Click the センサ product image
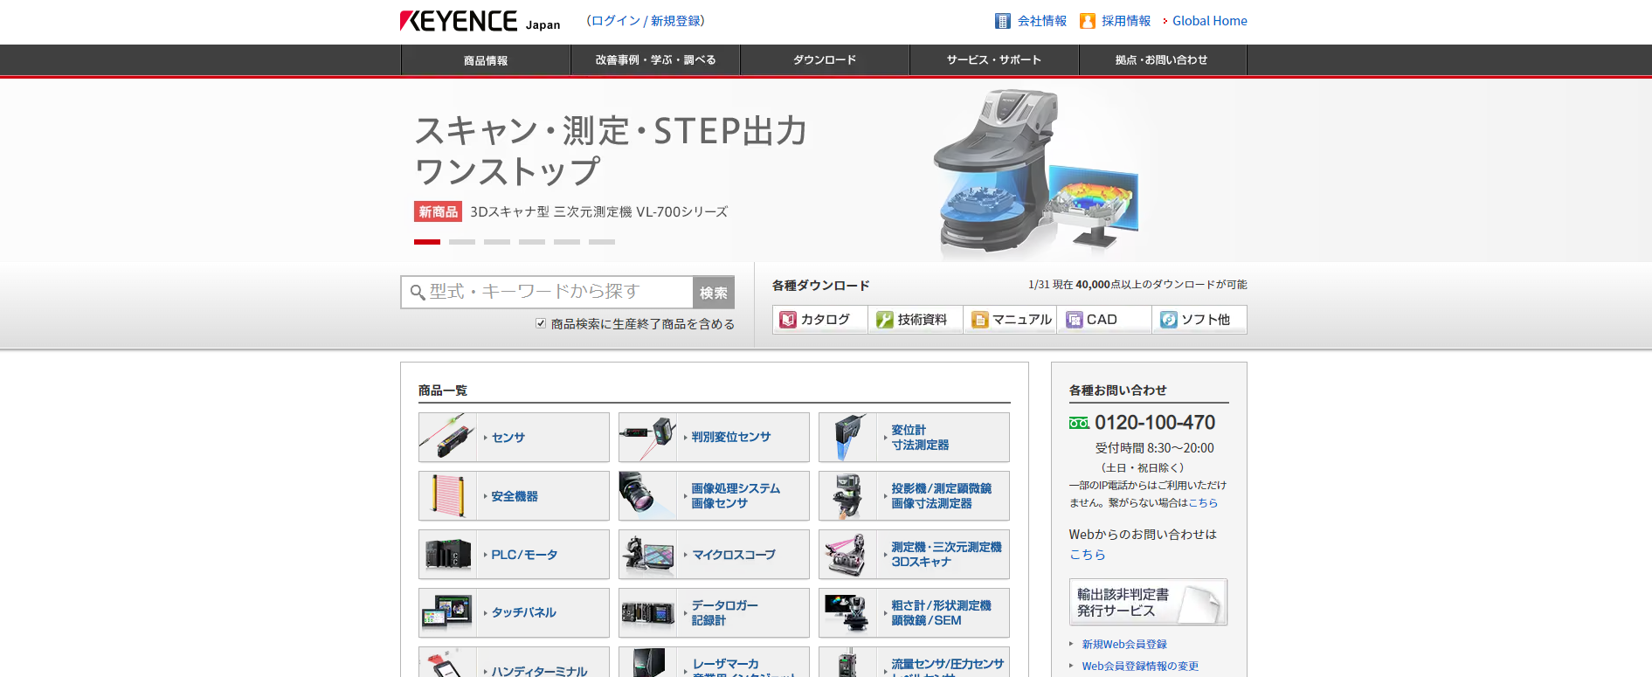The image size is (1652, 677). (x=448, y=437)
